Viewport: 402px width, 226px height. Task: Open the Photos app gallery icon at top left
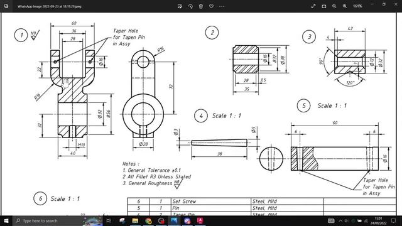pyautogui.click(x=6, y=6)
